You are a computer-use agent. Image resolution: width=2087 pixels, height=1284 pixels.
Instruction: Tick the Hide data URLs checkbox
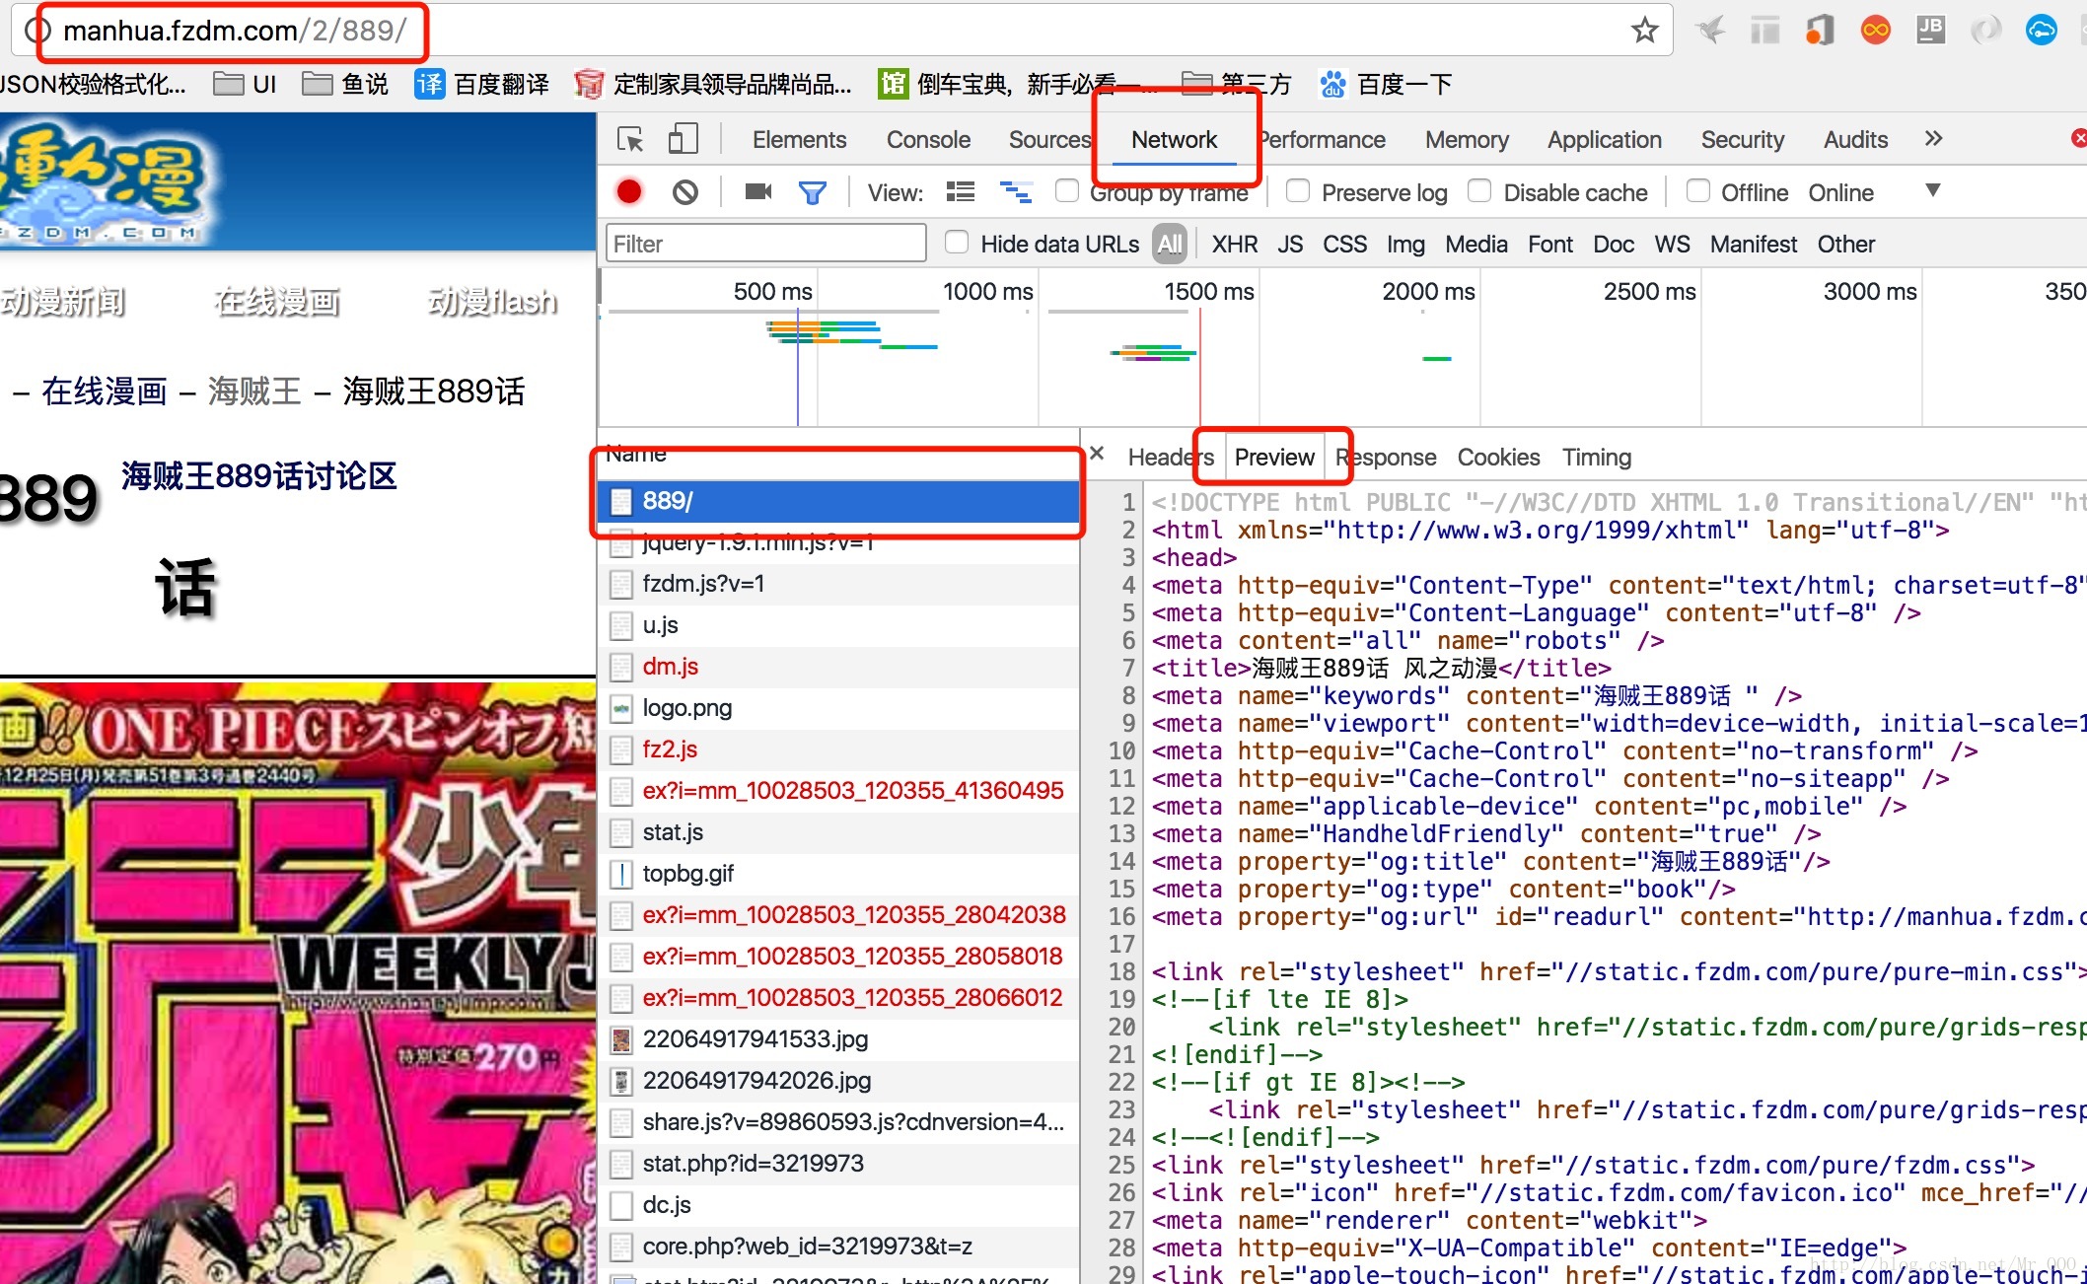pyautogui.click(x=957, y=242)
